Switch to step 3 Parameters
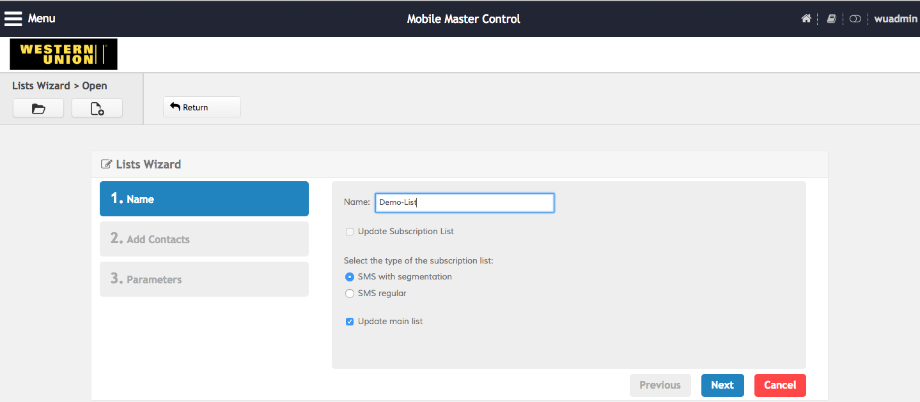The height and width of the screenshot is (402, 920). point(204,279)
